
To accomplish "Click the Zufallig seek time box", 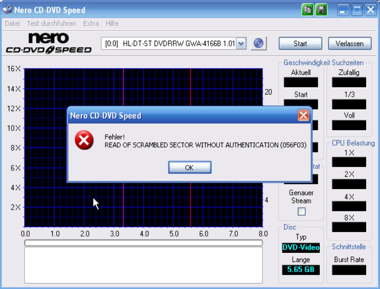I will coord(349,82).
